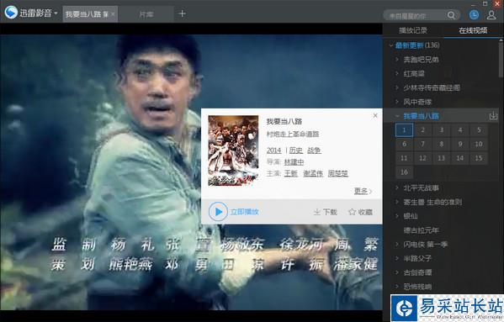Play episode 8
The height and width of the screenshot is (322, 504).
pyautogui.click(x=442, y=144)
